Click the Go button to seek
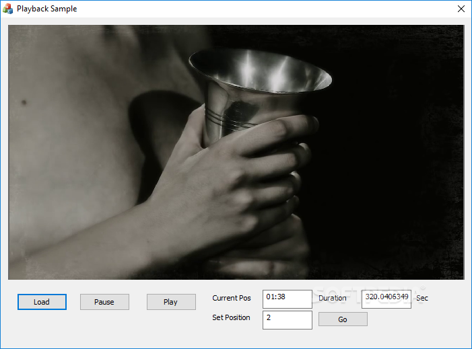Image resolution: width=472 pixels, height=349 pixels. [343, 319]
